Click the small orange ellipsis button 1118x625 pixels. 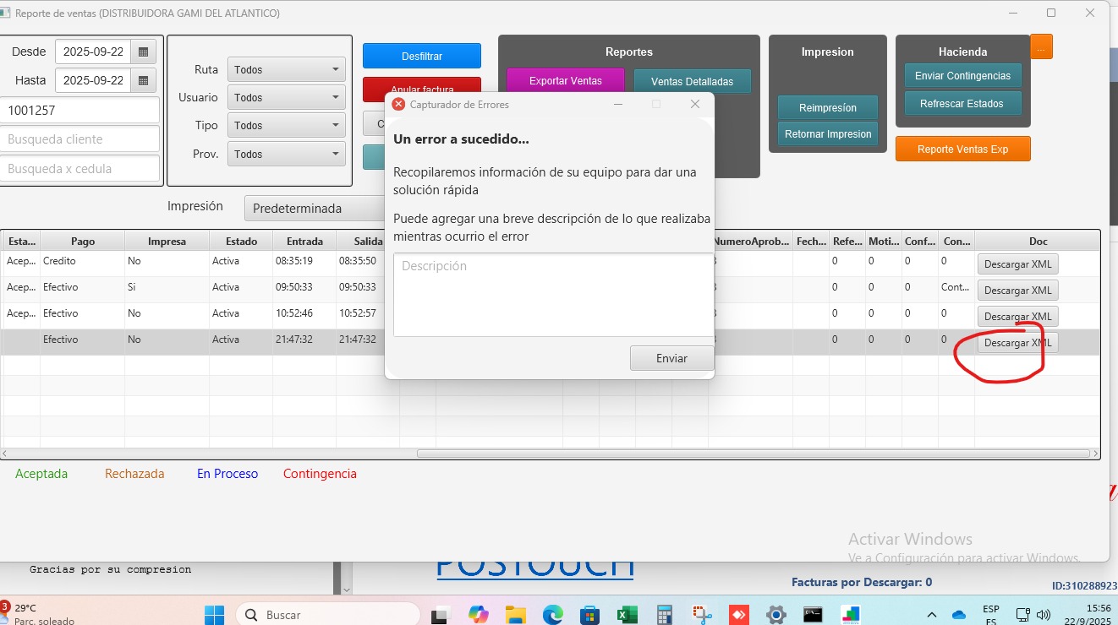coord(1041,47)
